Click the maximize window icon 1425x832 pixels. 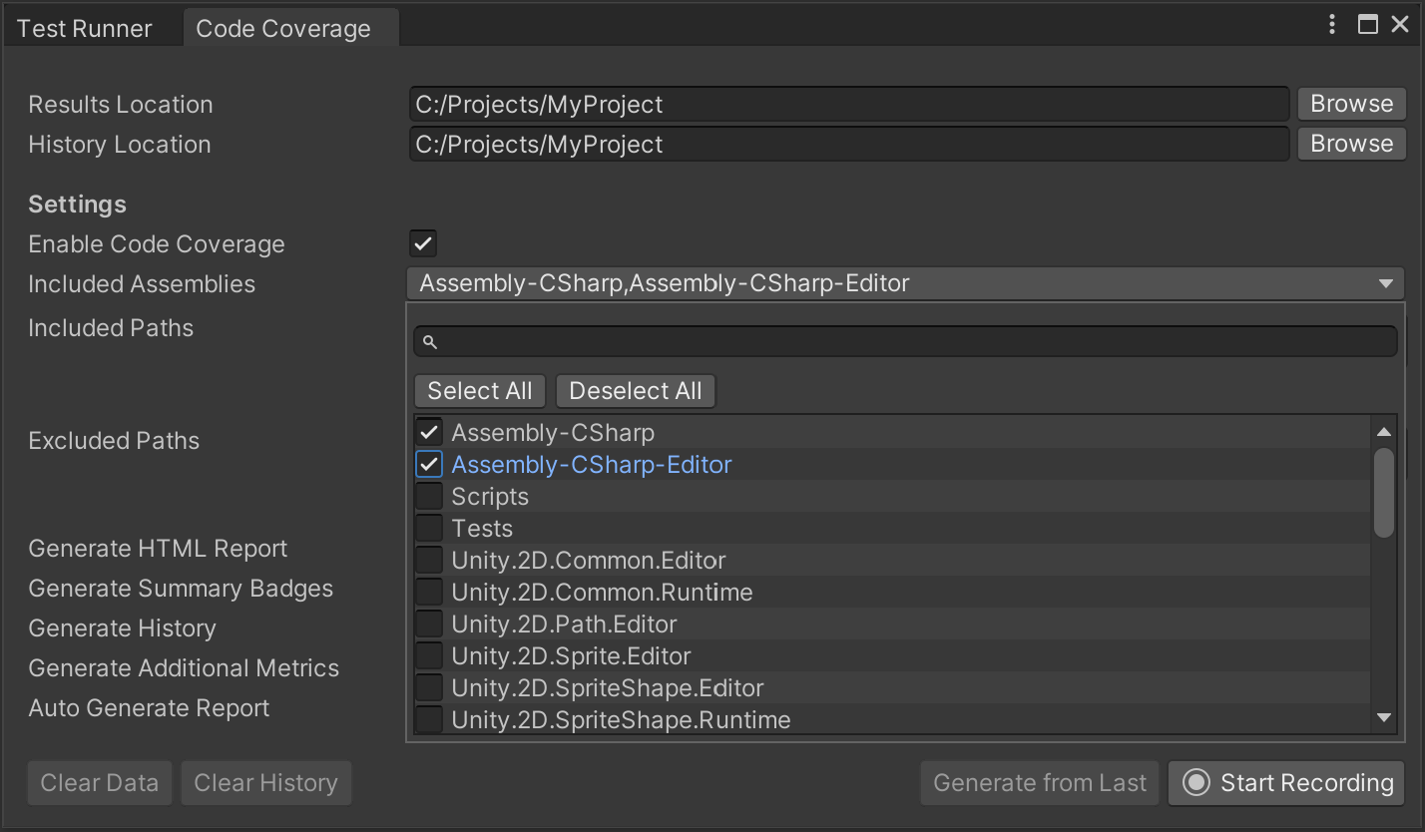pos(1367,24)
